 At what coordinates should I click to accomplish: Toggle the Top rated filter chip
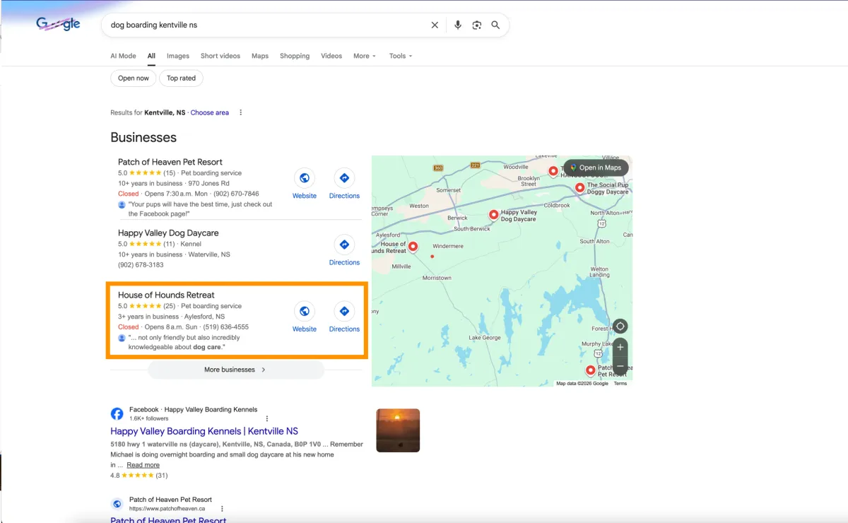click(182, 78)
